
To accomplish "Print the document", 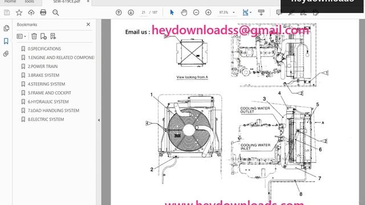I will pyautogui.click(x=43, y=13).
